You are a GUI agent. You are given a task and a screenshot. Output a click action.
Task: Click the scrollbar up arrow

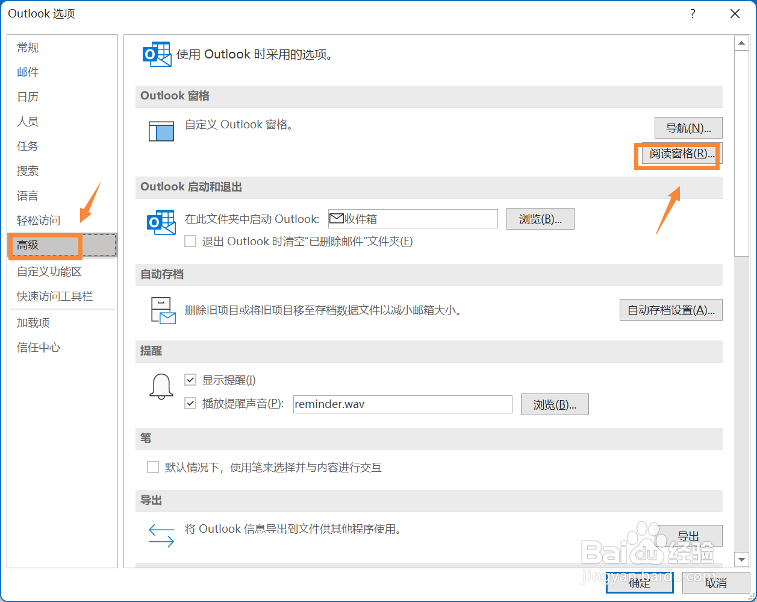[x=742, y=43]
